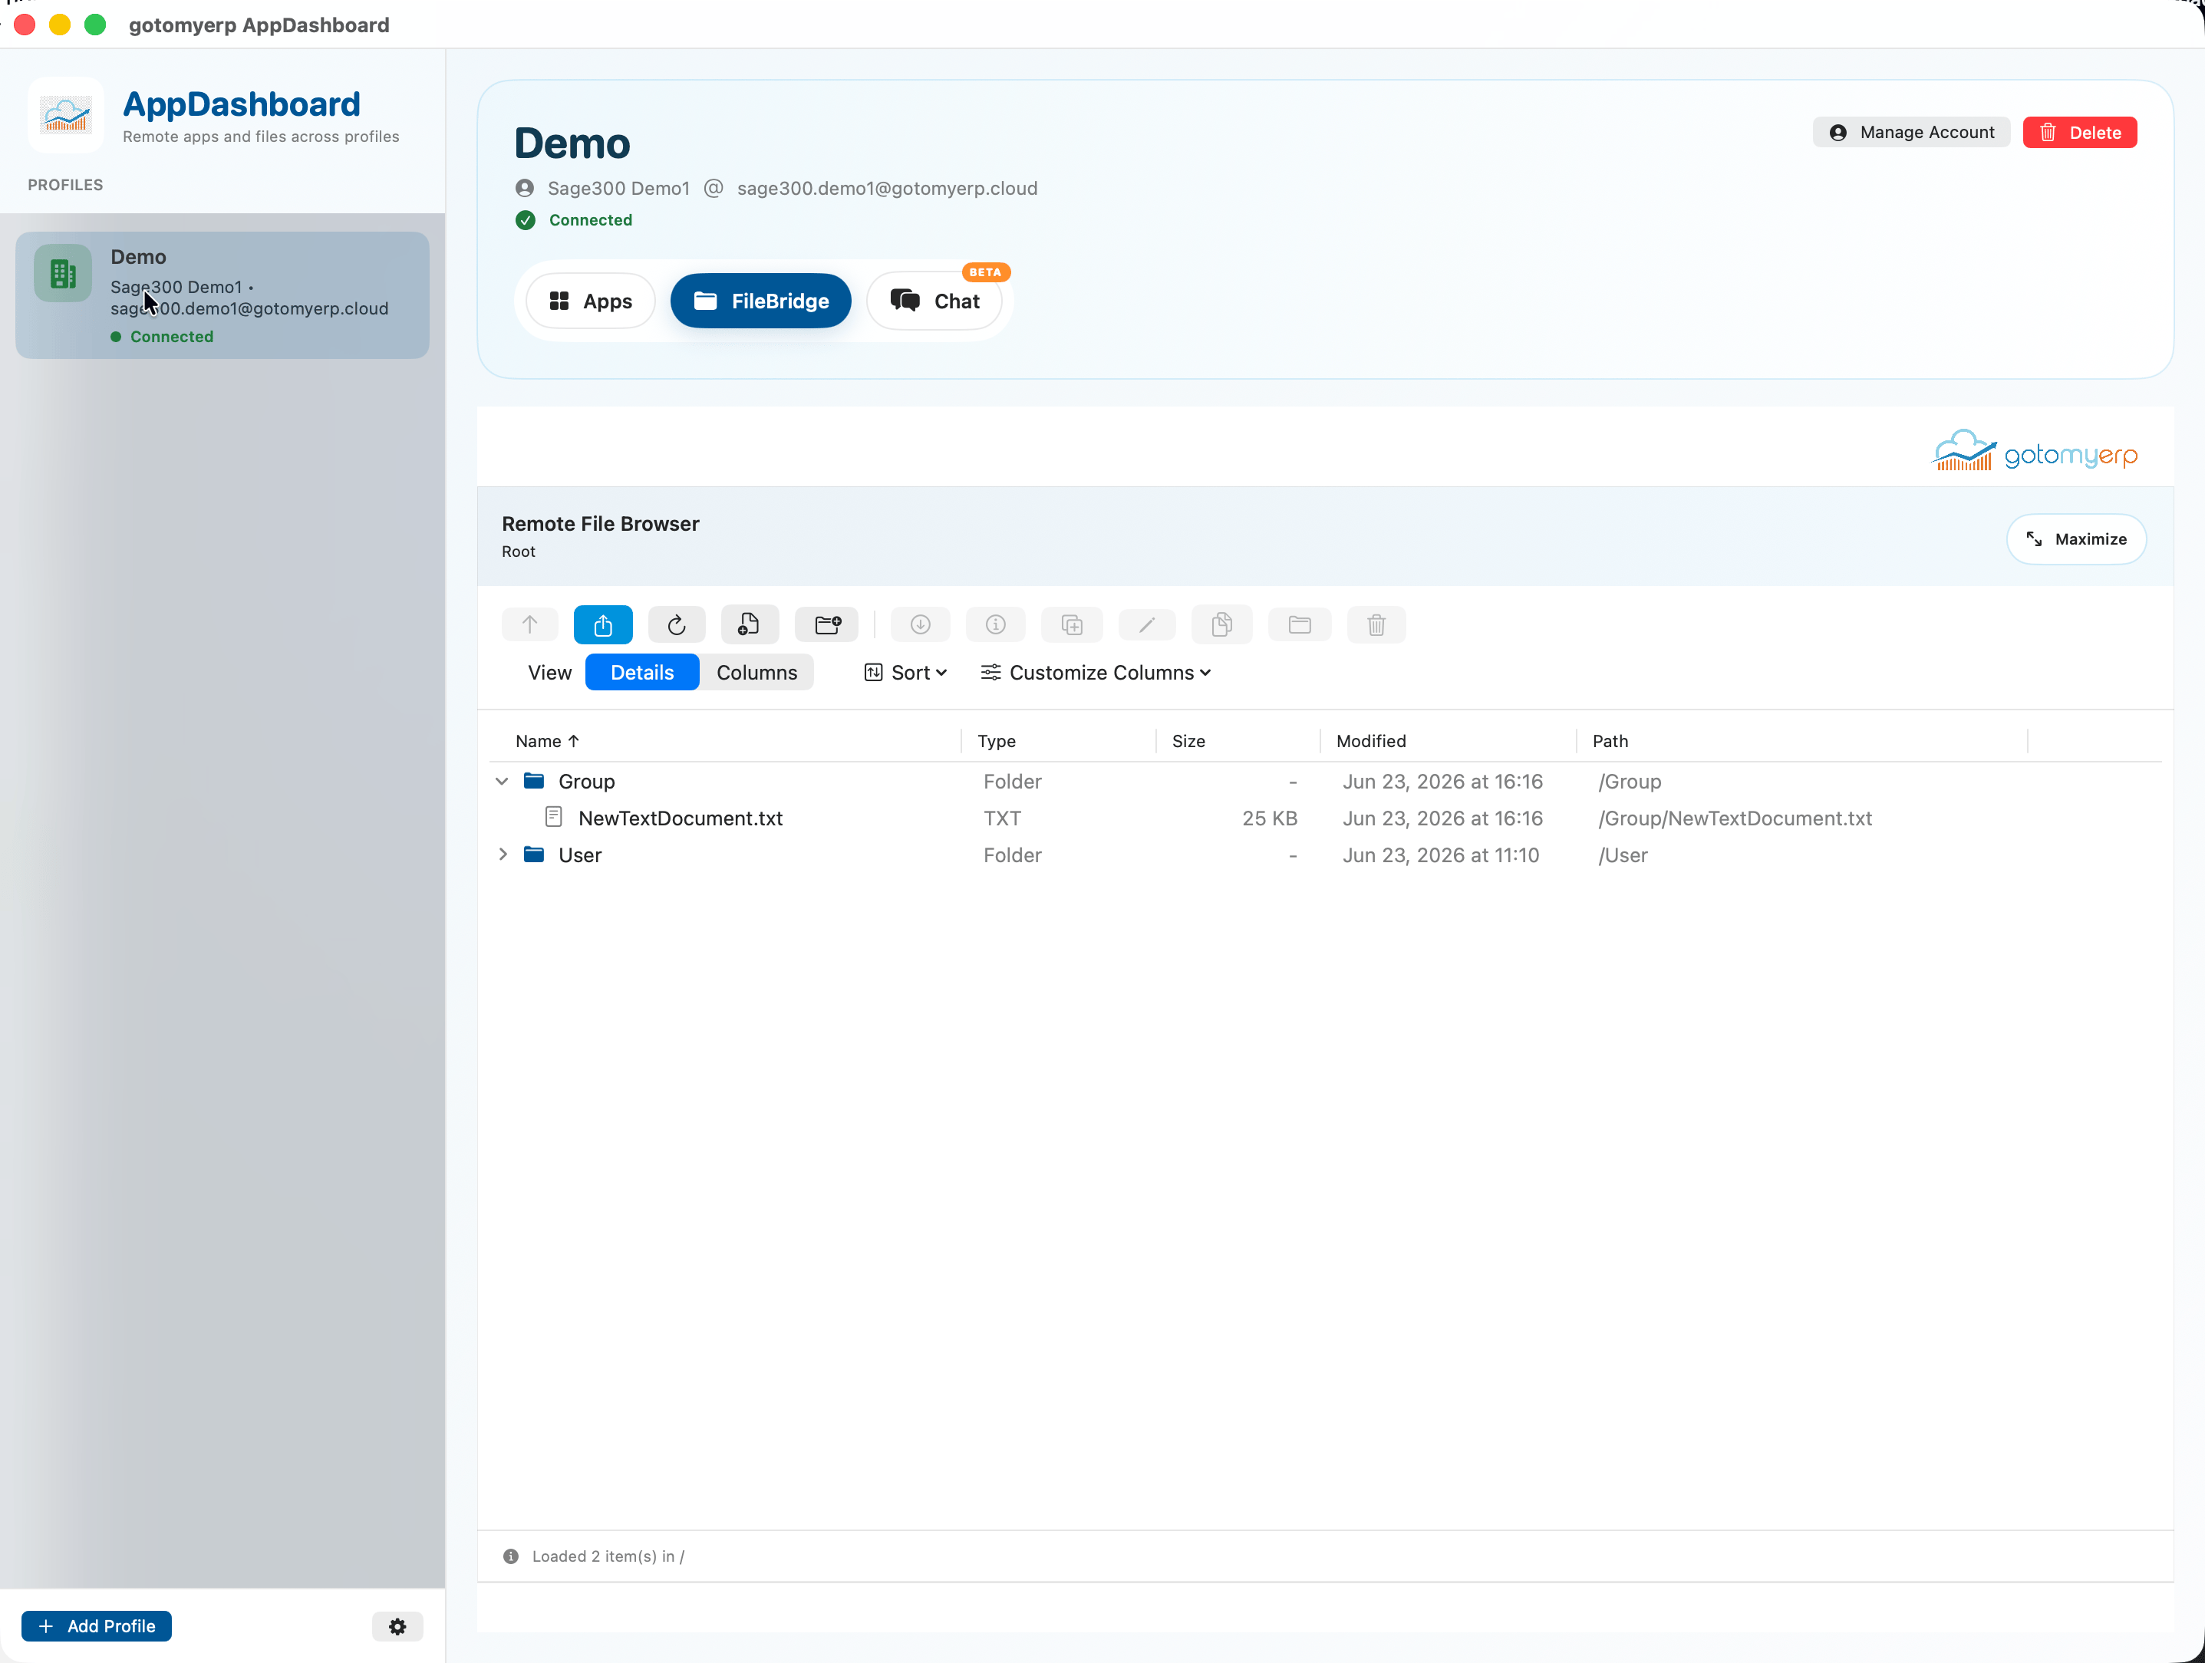This screenshot has height=1663, width=2205.
Task: Open the Sort dropdown
Action: click(905, 673)
